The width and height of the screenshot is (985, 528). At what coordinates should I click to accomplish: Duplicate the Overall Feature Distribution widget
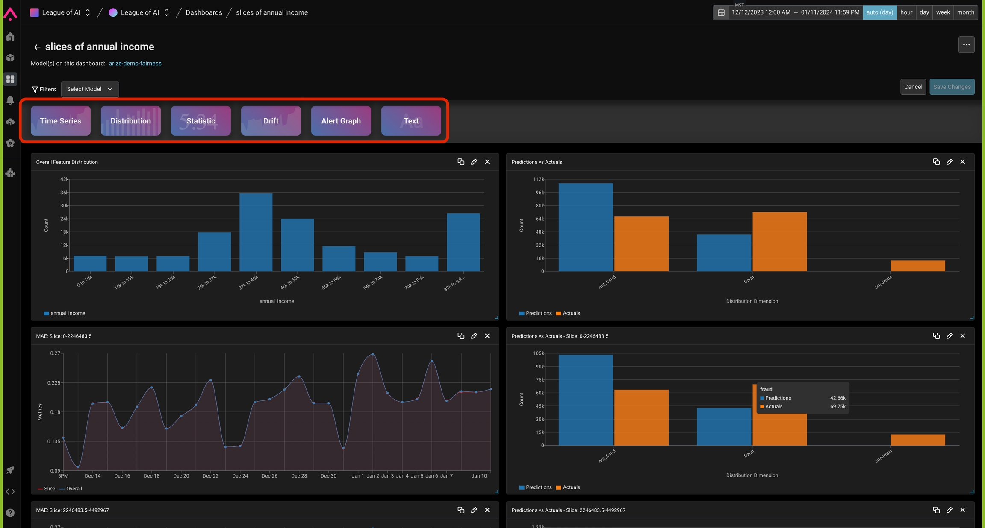(x=461, y=162)
